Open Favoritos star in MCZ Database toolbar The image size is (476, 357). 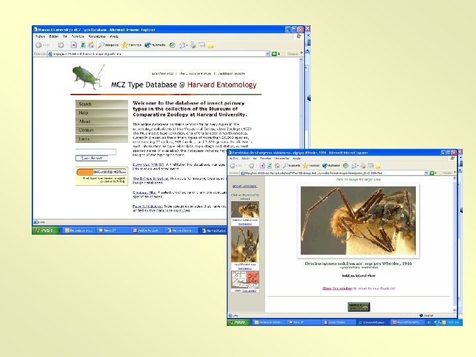tap(132, 45)
